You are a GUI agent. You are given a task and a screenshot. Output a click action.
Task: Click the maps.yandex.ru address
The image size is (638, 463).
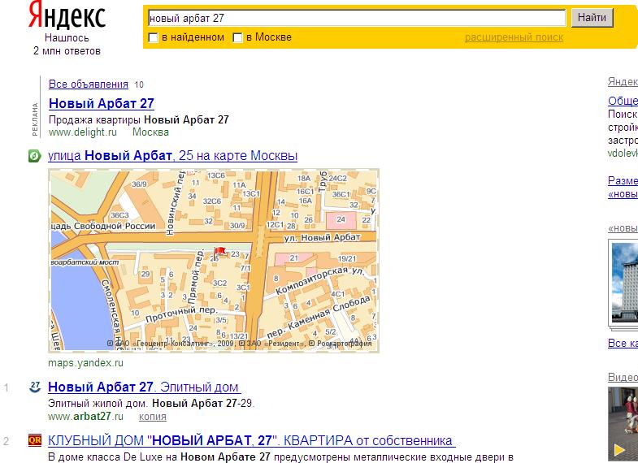pos(85,362)
